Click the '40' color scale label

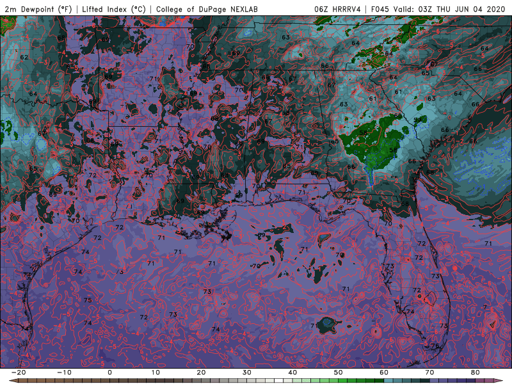pos(292,372)
